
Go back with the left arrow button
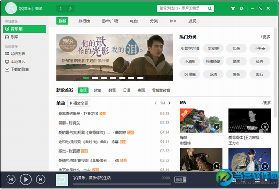(61, 8)
